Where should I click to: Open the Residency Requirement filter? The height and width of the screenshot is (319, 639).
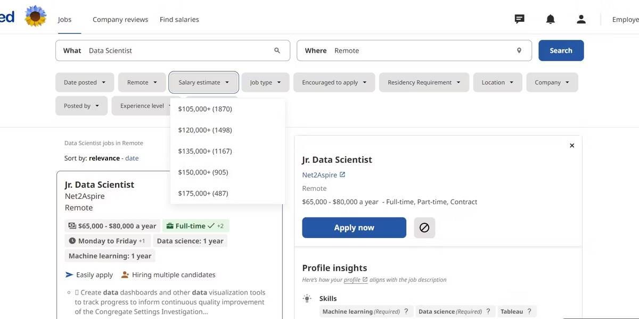pyautogui.click(x=424, y=82)
